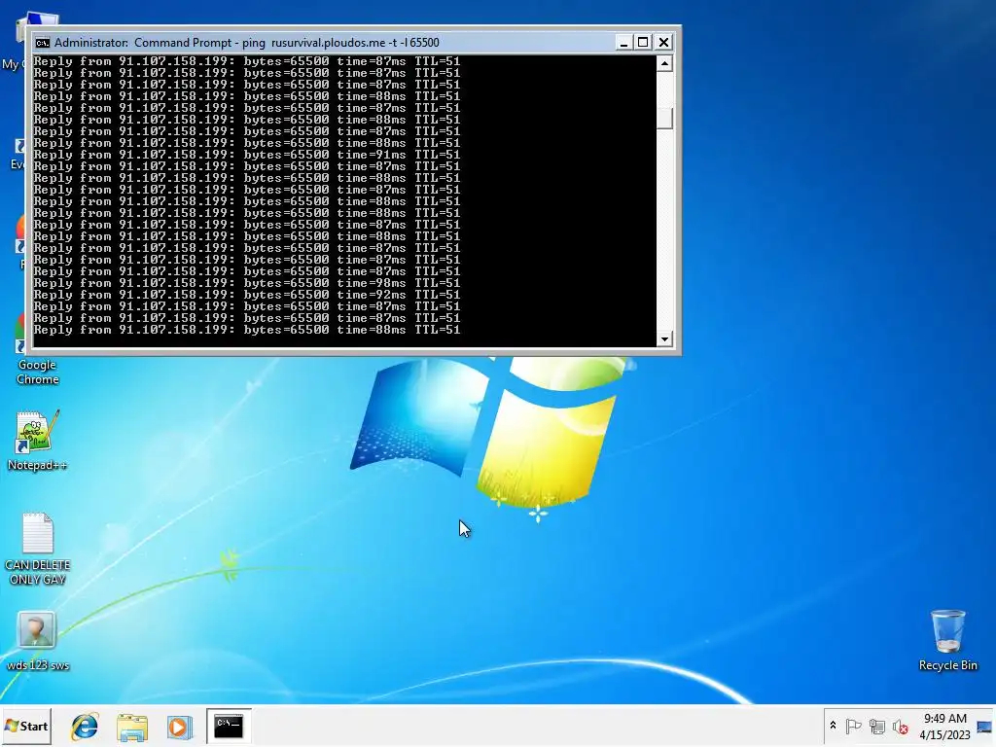This screenshot has width=996, height=747.
Task: Click the Command Prompt scrollbar thumb
Action: 664,118
